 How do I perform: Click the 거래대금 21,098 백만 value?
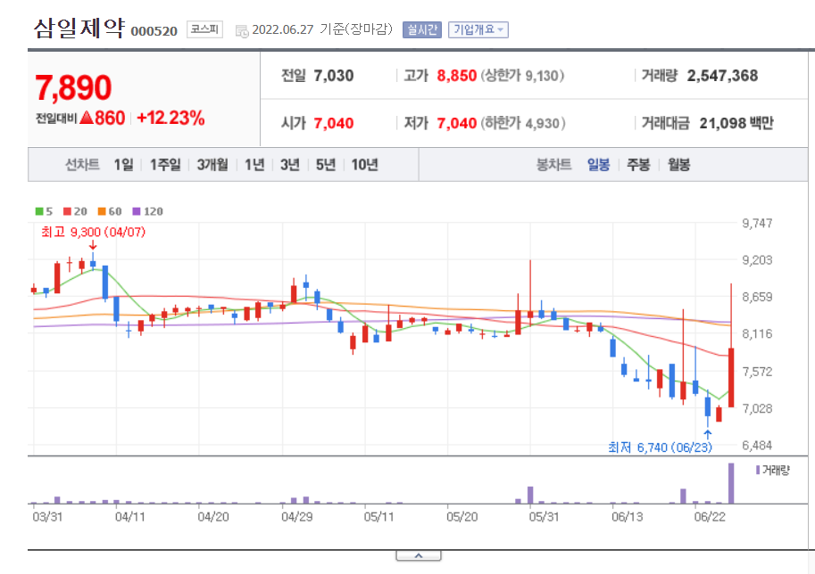click(x=736, y=123)
